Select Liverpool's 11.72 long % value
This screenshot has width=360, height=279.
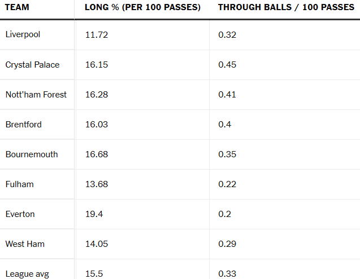[96, 34]
